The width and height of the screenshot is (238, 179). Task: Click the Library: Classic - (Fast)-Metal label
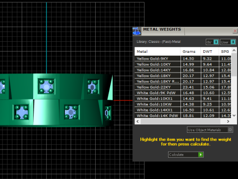[x=159, y=42]
